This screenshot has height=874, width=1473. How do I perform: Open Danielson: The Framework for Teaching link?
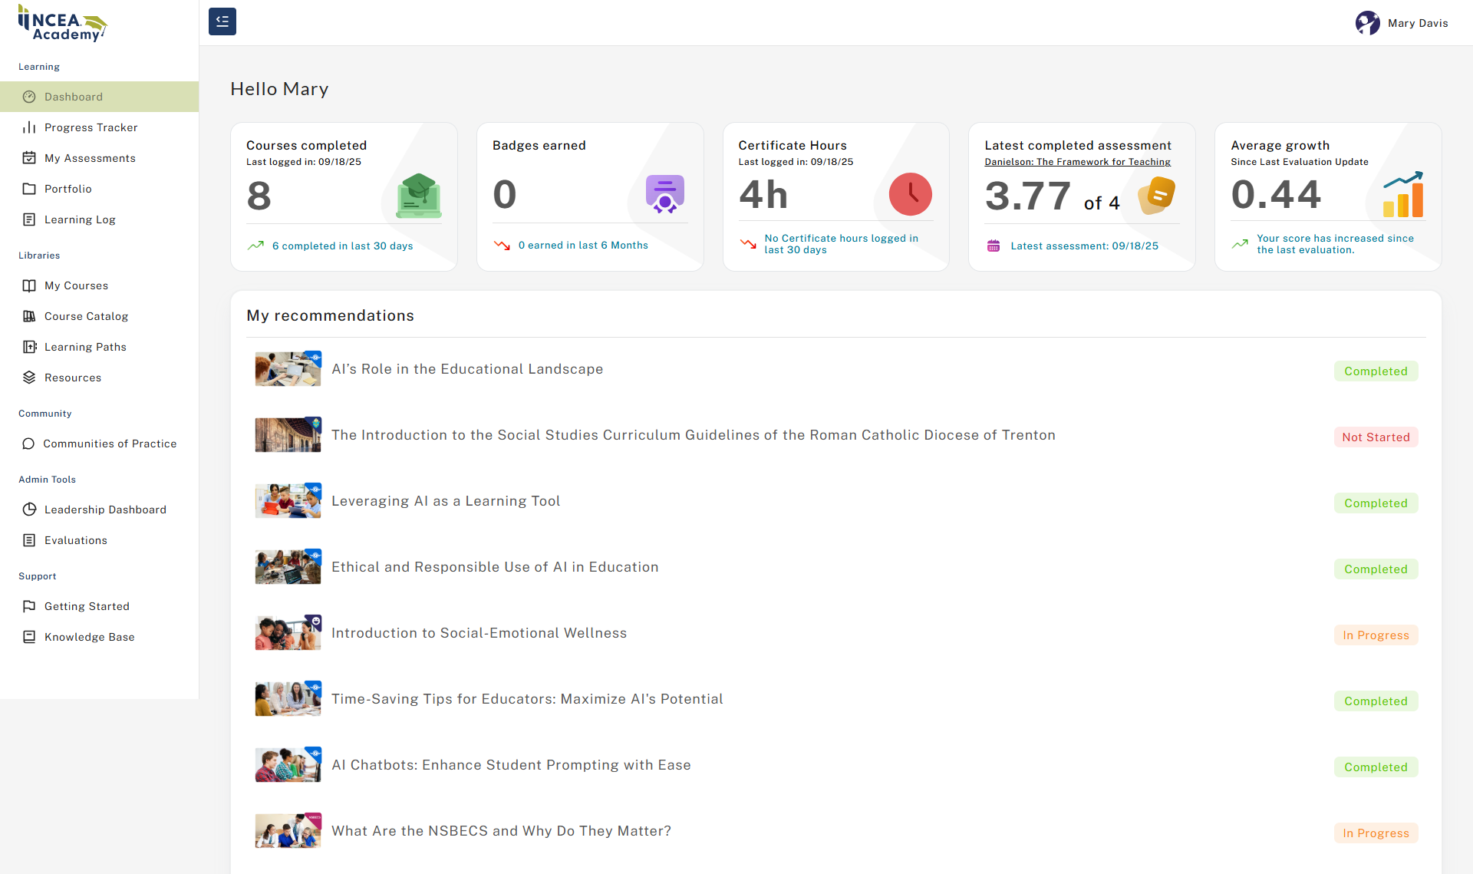pos(1077,162)
